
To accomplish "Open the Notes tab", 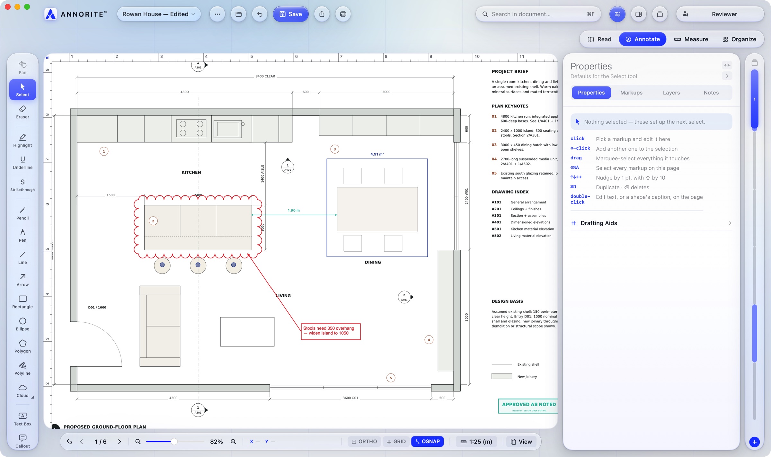I will point(711,93).
